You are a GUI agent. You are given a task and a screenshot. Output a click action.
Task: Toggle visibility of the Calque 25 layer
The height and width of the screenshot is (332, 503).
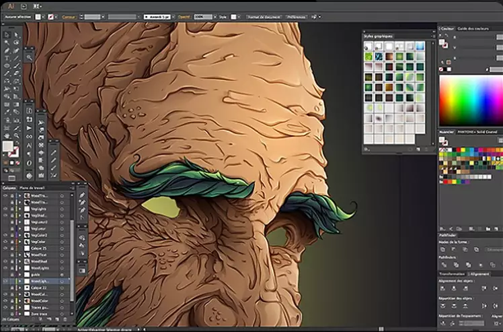5,248
